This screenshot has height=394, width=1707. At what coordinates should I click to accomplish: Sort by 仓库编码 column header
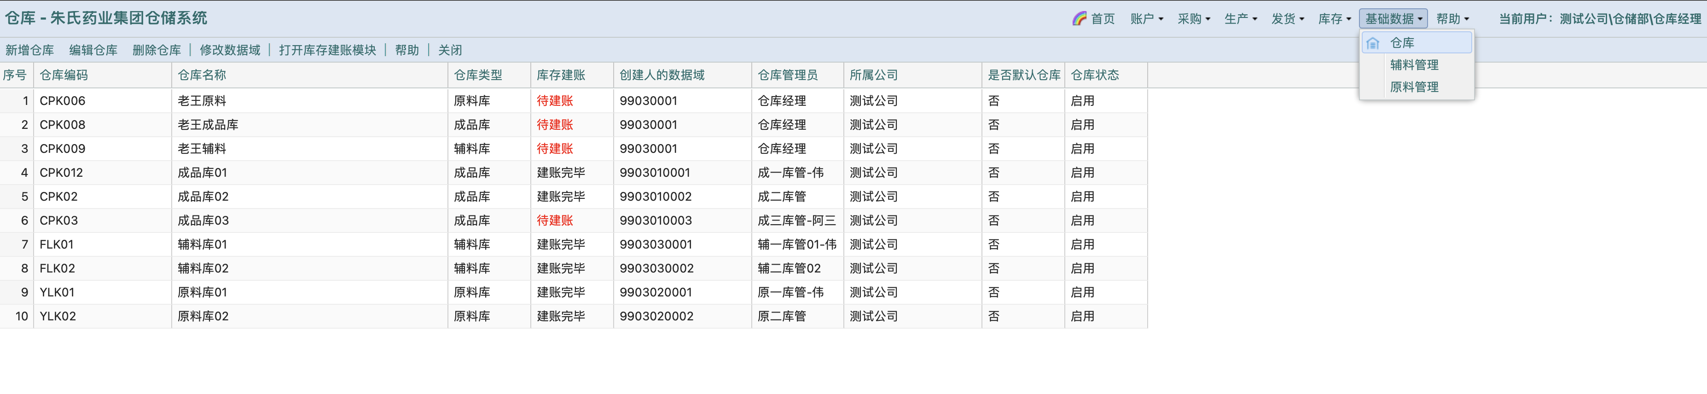64,75
